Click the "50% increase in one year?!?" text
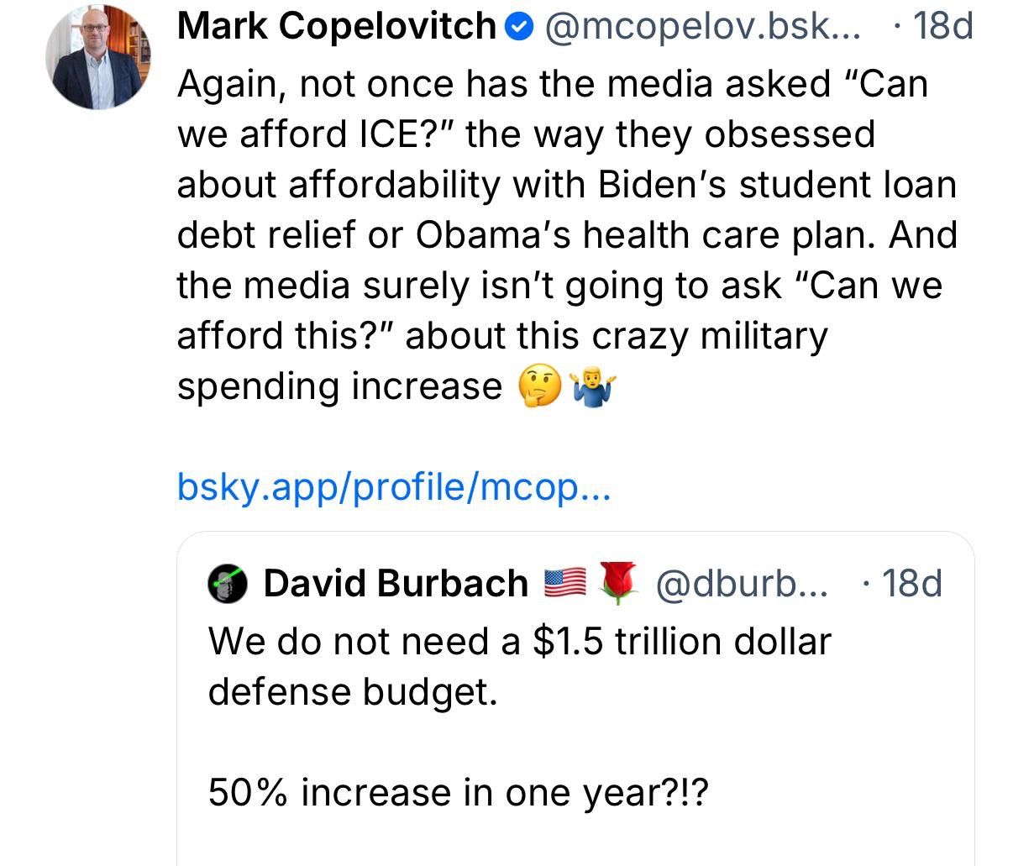 [x=459, y=793]
